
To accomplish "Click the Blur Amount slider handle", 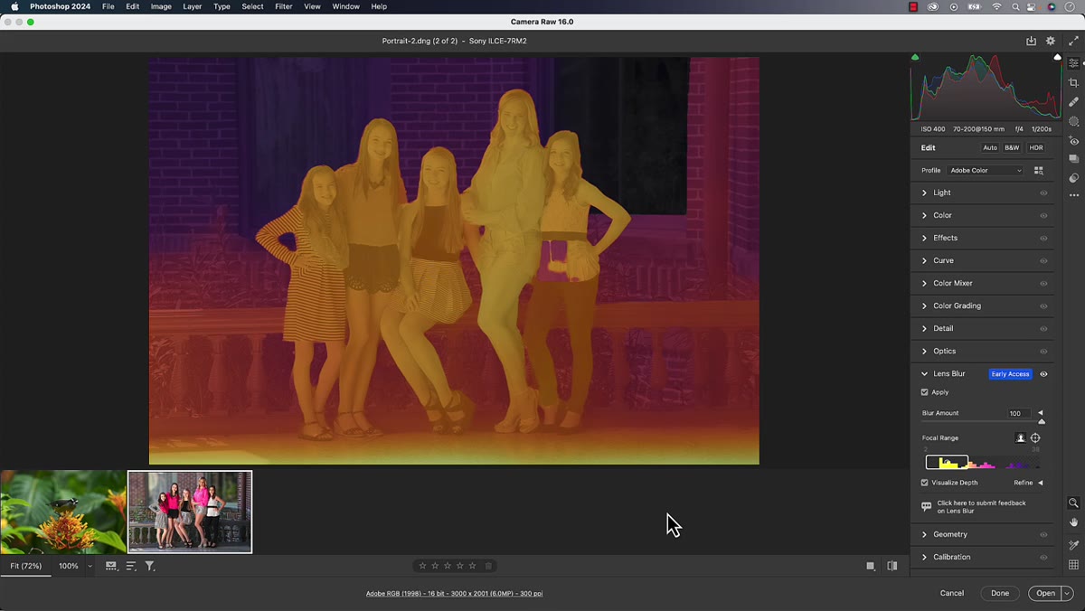I will pyautogui.click(x=1042, y=421).
